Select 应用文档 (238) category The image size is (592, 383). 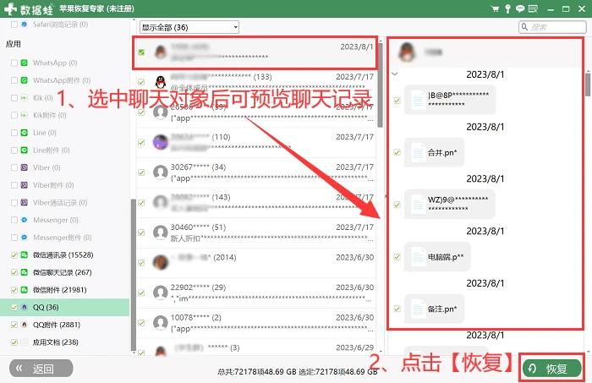point(56,342)
